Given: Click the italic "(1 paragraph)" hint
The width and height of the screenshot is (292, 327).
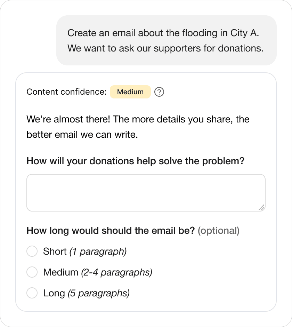Looking at the screenshot, I should (x=98, y=251).
